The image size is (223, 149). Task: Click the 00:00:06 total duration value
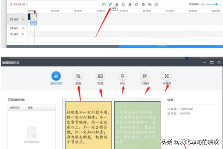[185, 114]
